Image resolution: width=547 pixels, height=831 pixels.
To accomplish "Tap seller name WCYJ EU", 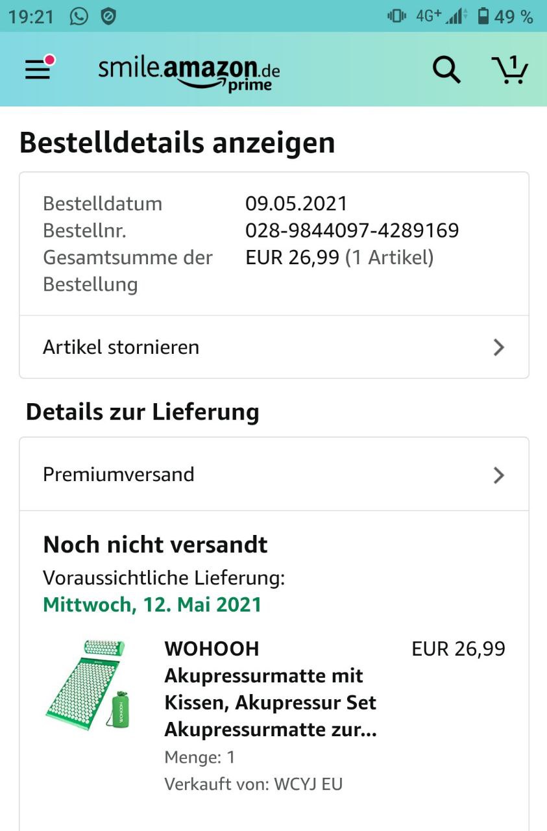I will tap(308, 784).
